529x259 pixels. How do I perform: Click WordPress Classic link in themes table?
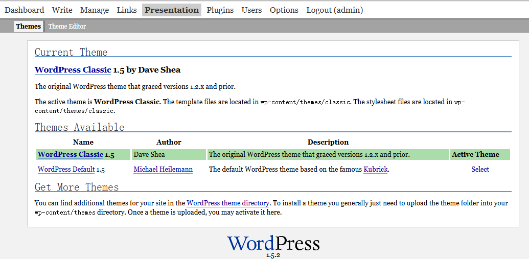pos(70,154)
